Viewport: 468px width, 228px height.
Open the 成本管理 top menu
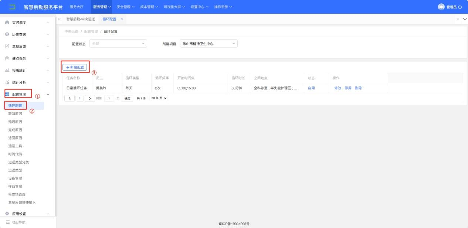149,7
